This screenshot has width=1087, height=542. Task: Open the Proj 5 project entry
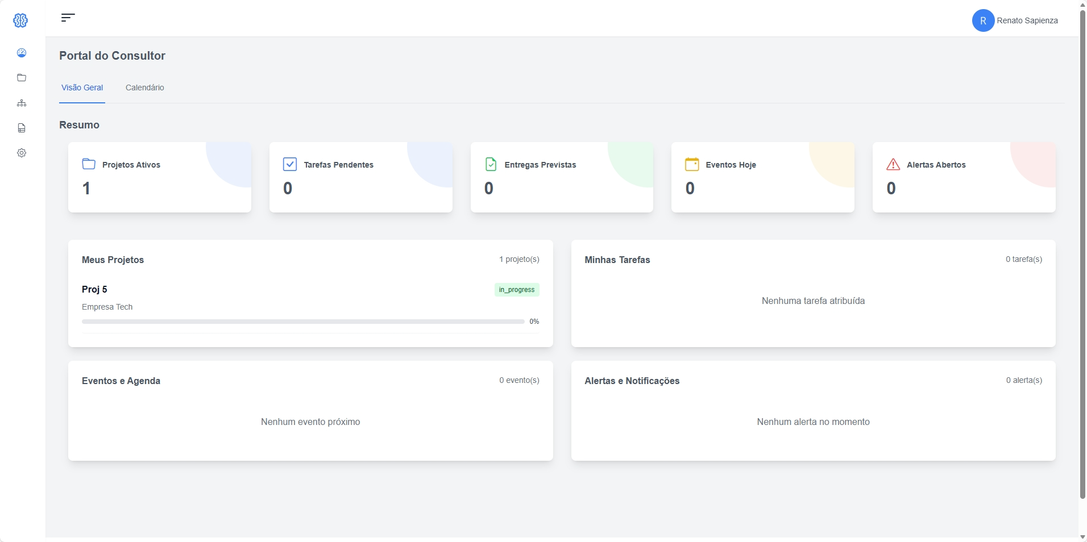click(x=94, y=289)
